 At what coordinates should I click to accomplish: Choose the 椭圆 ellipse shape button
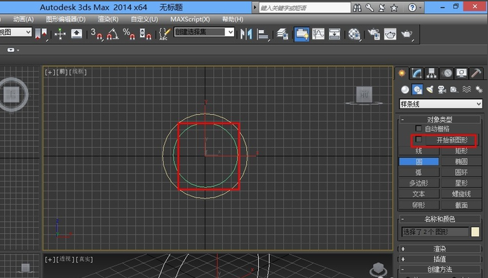click(x=461, y=162)
